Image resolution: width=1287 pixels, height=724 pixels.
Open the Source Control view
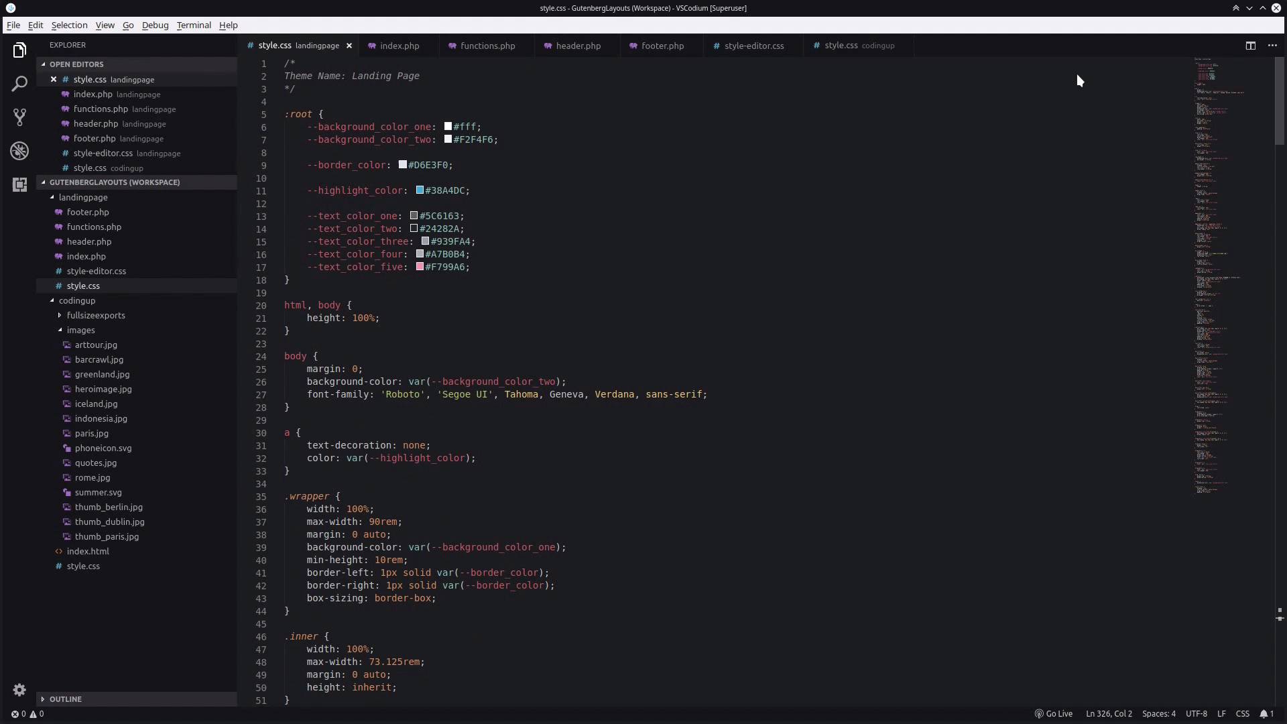coord(19,117)
